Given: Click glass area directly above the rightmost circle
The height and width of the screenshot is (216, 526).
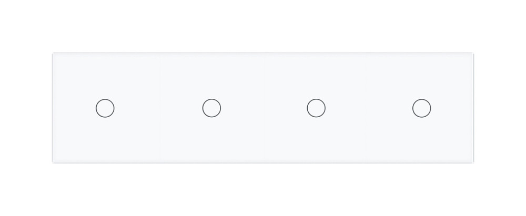Looking at the screenshot, I should coord(421,76).
